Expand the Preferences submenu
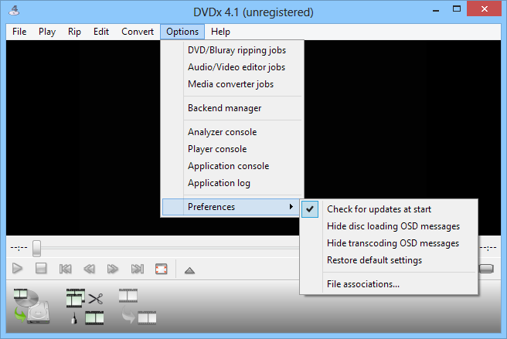 tap(232, 207)
